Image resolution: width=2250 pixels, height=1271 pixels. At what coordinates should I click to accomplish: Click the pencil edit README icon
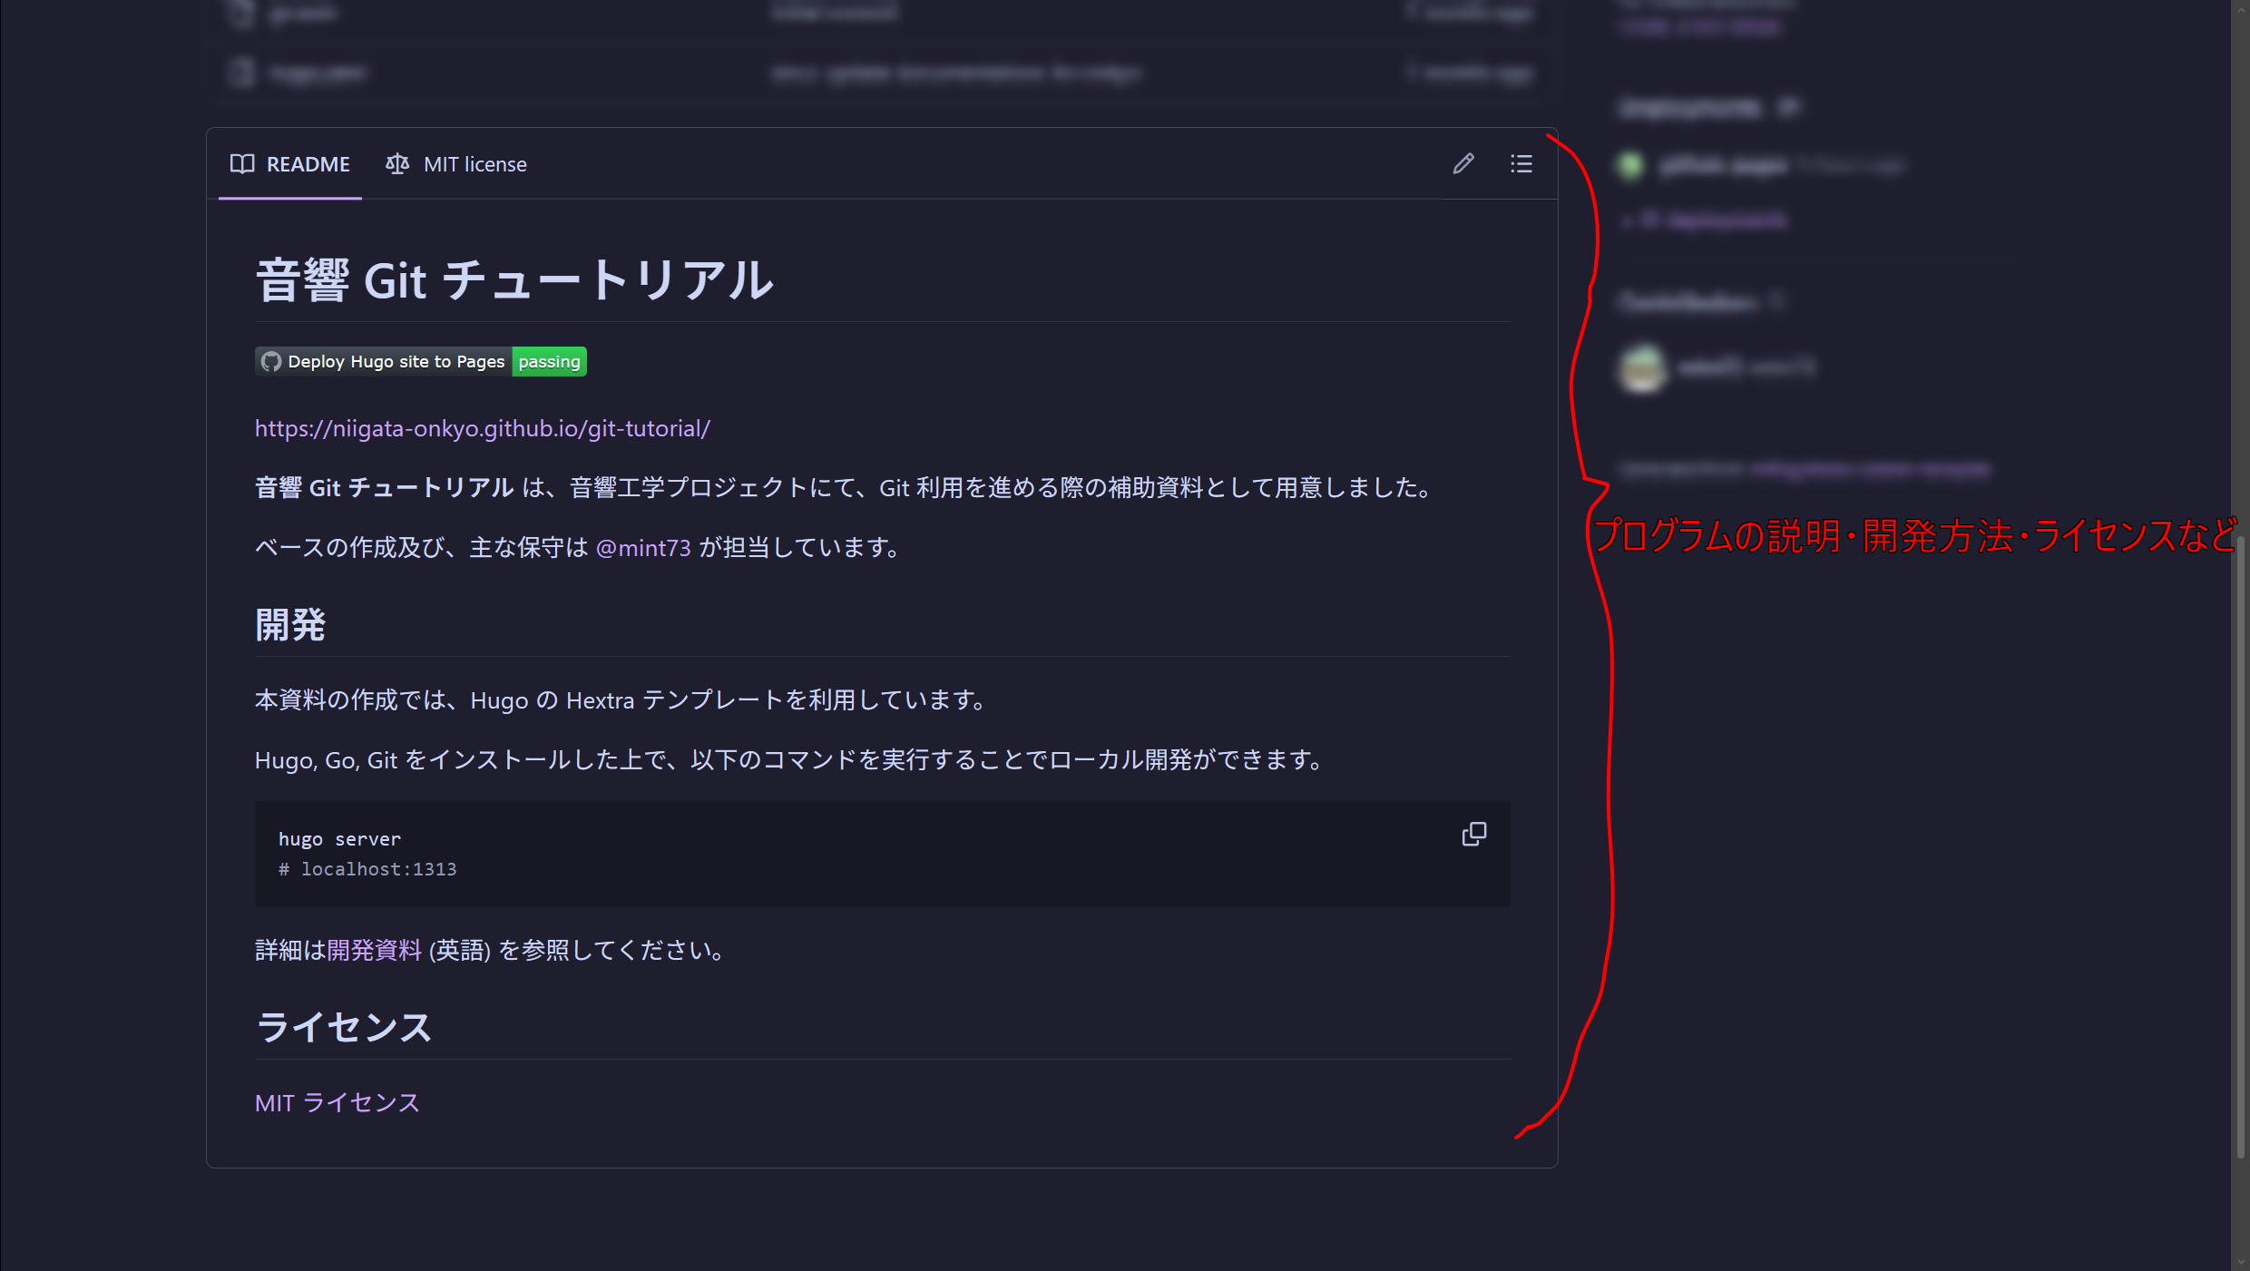point(1462,163)
